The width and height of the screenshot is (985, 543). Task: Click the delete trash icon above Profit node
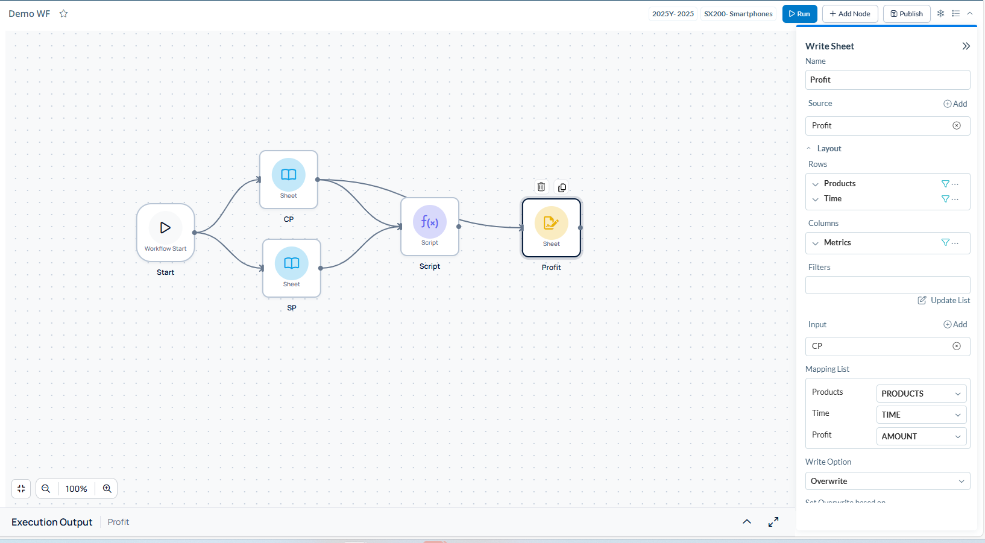[x=541, y=187]
